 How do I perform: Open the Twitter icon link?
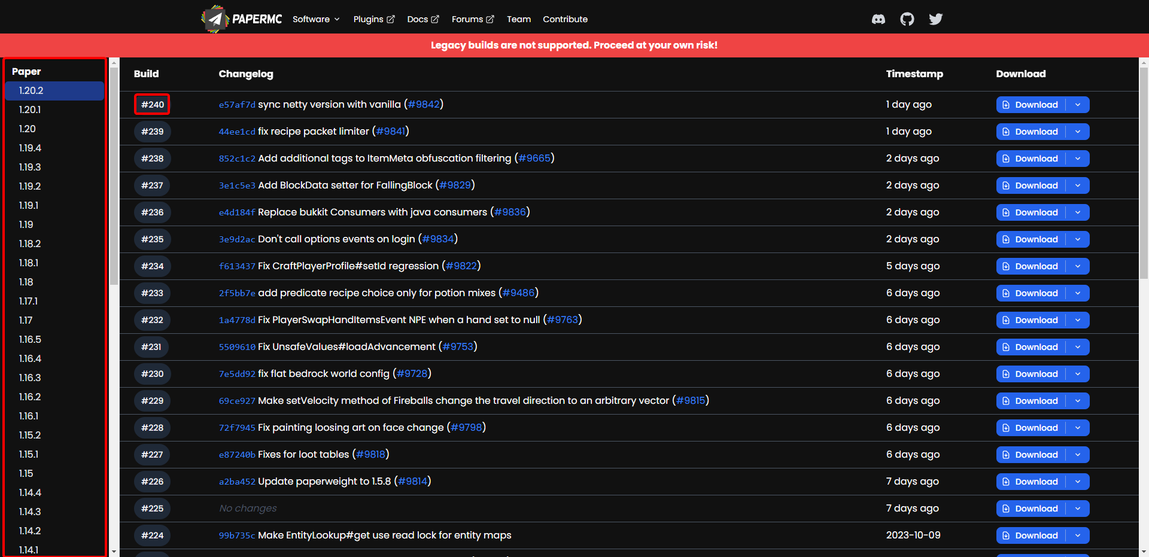tap(935, 19)
